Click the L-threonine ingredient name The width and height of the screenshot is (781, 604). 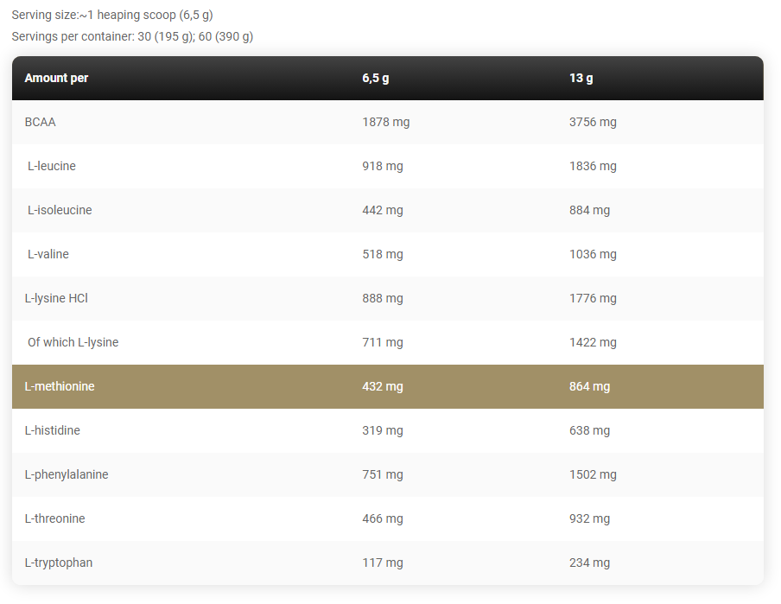pyautogui.click(x=54, y=518)
